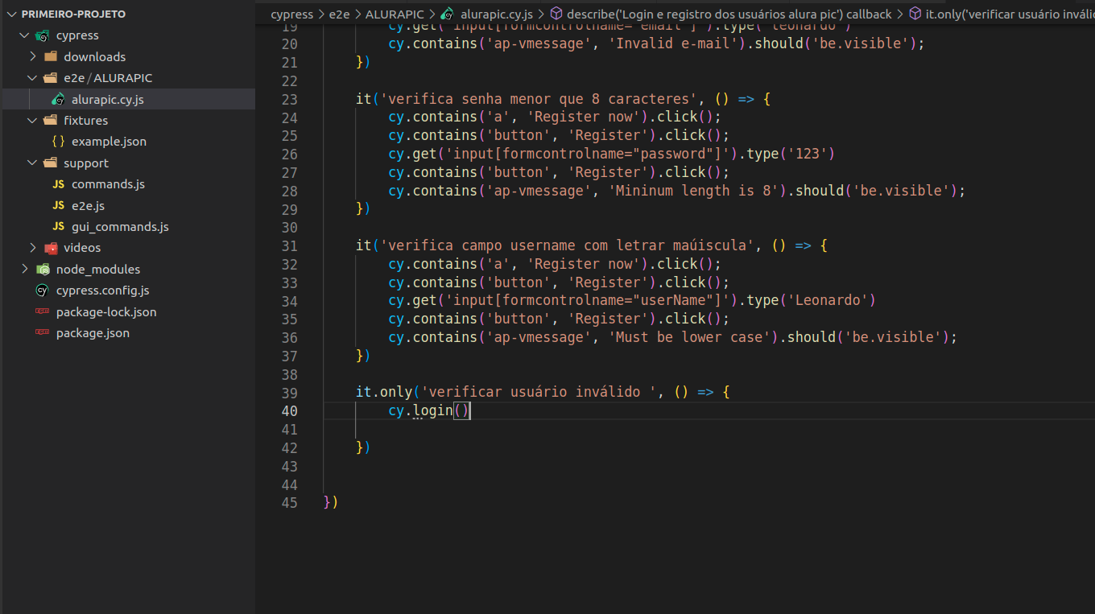Select the videos folder label
The height and width of the screenshot is (614, 1095).
82,248
